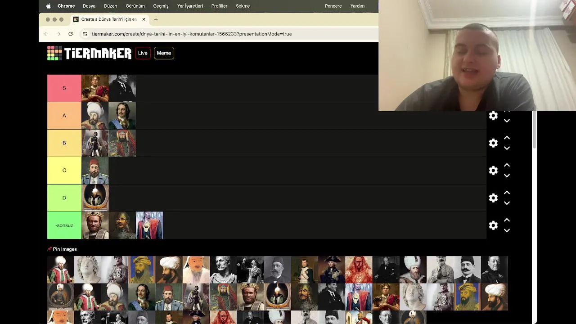Move tier D row down
The width and height of the screenshot is (576, 324).
tap(507, 203)
